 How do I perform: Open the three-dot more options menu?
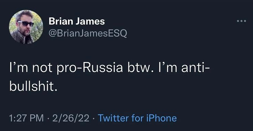241,21
